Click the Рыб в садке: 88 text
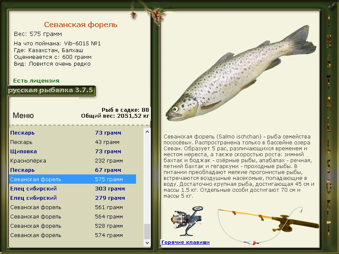 (125, 110)
